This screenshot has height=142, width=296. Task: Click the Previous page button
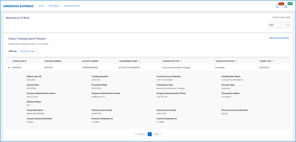coord(140,134)
